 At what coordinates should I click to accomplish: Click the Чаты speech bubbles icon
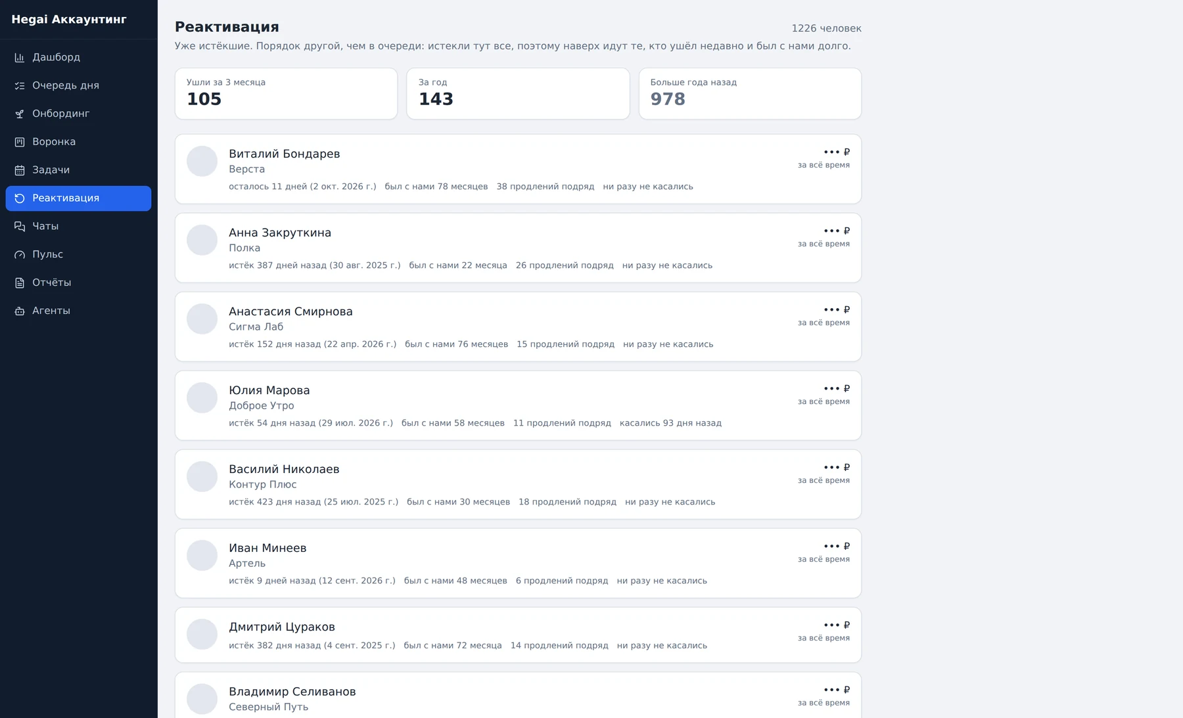[x=20, y=227]
